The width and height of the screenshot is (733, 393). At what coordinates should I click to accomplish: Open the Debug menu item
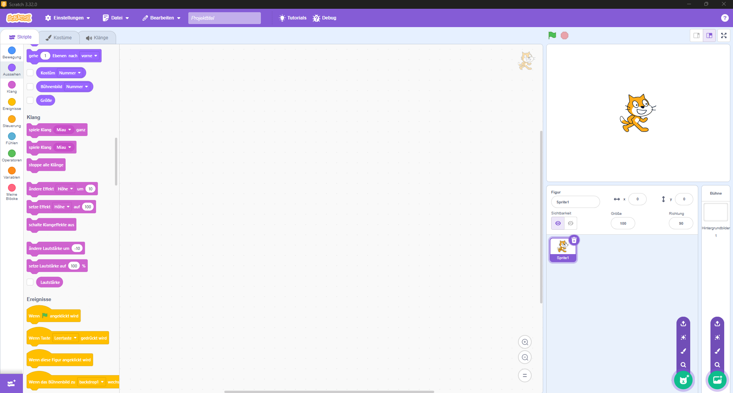click(x=325, y=18)
